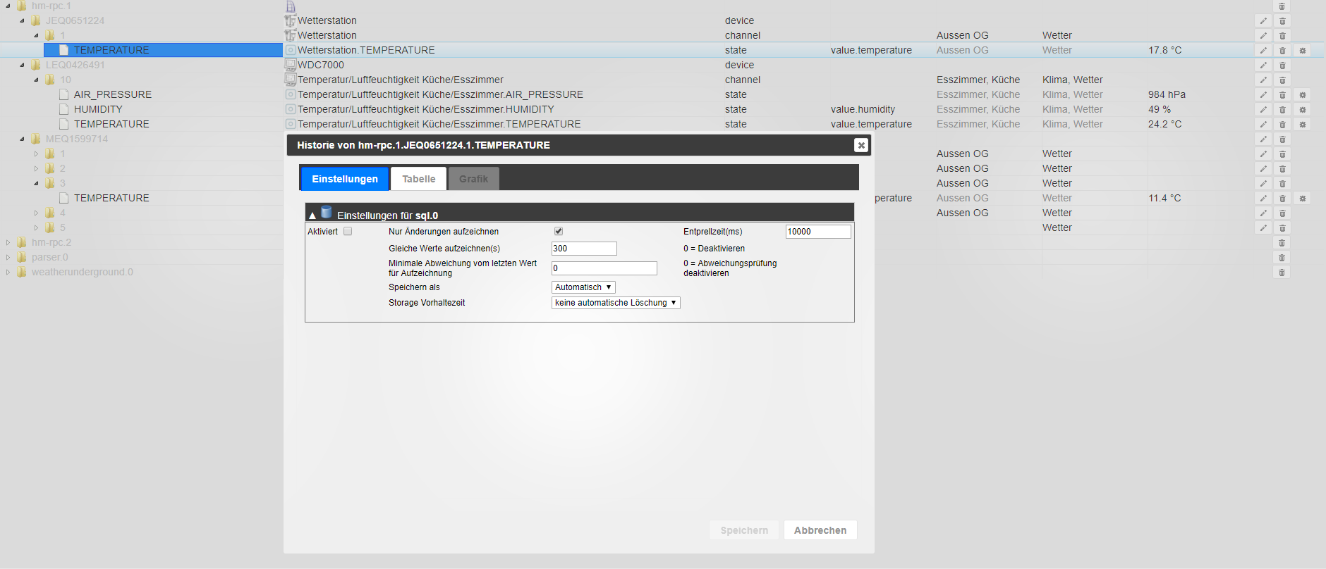This screenshot has width=1326, height=569.
Task: Edit the AIR_PRESSURE state with pencil icon
Action: pyautogui.click(x=1263, y=95)
